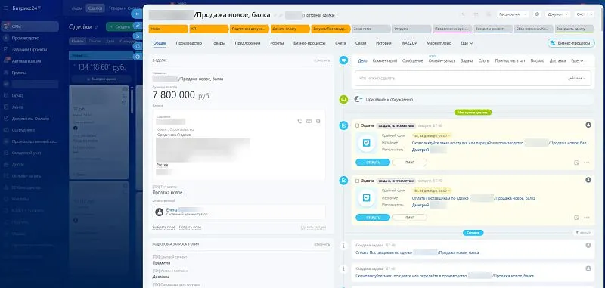Click the phone icon in the client card
Image resolution: width=605 pixels, height=288 pixels.
pyautogui.click(x=299, y=122)
